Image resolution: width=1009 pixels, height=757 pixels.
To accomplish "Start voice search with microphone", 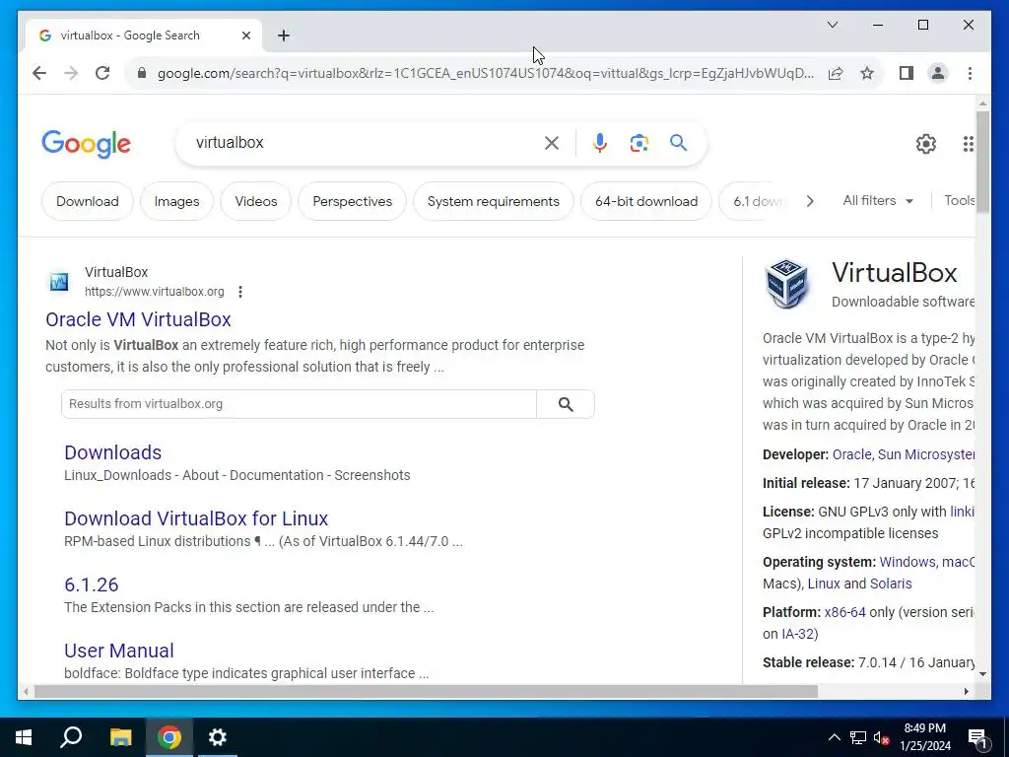I will point(600,143).
